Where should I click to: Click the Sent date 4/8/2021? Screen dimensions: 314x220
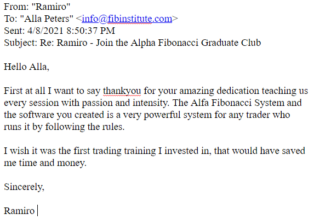coord(45,31)
